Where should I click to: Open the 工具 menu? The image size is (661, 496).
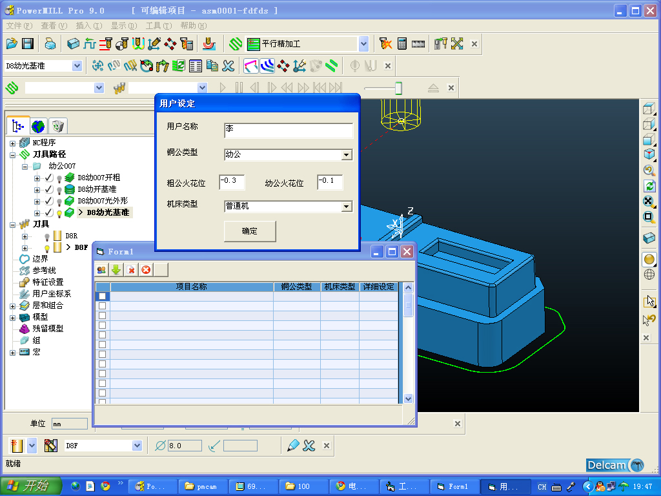tap(159, 26)
